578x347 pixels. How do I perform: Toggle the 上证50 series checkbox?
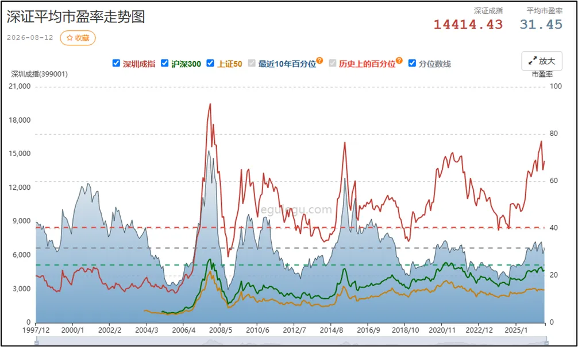pyautogui.click(x=210, y=63)
